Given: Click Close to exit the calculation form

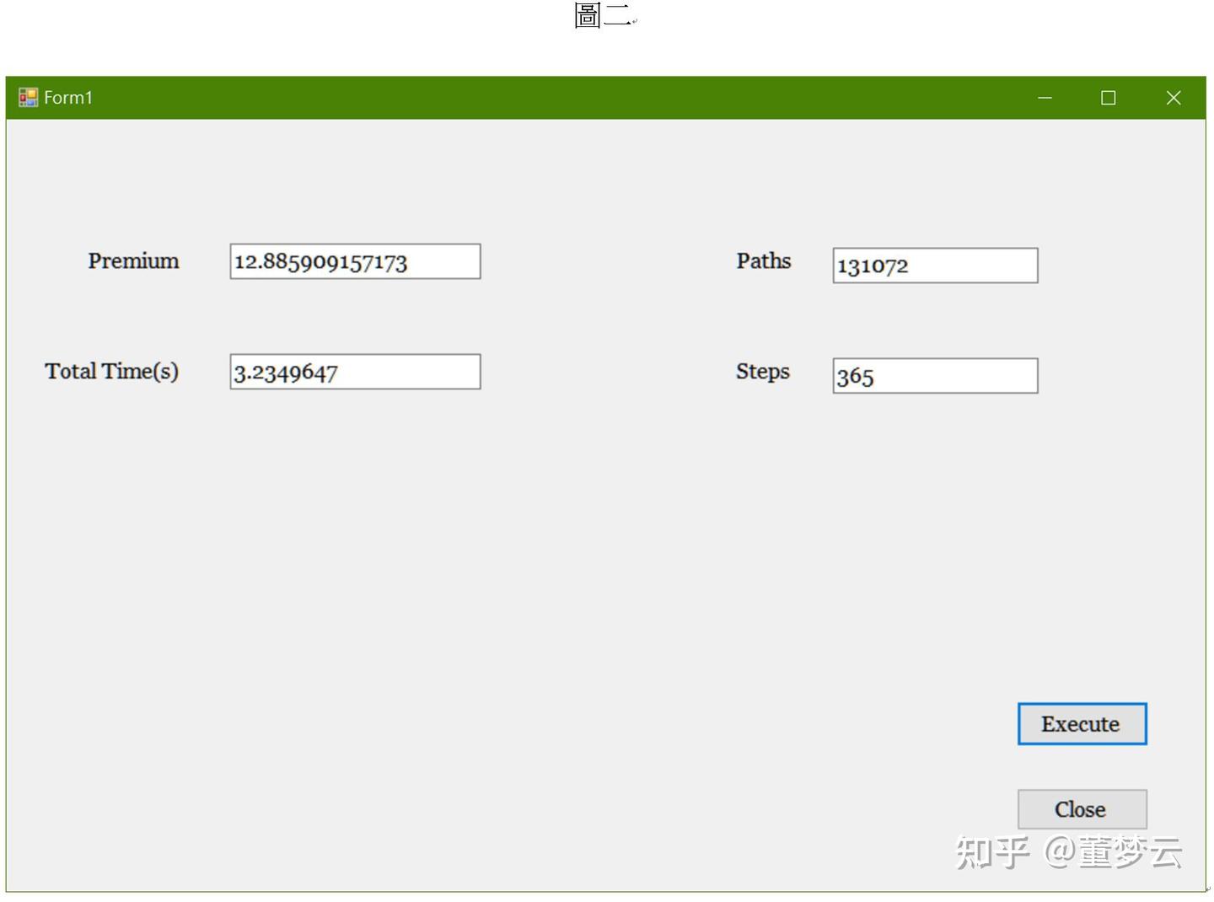Looking at the screenshot, I should 1082,808.
